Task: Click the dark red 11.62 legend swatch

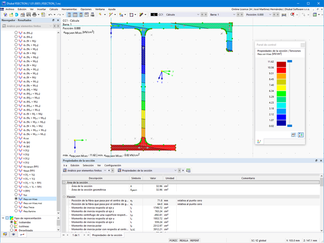Action: tap(281, 64)
